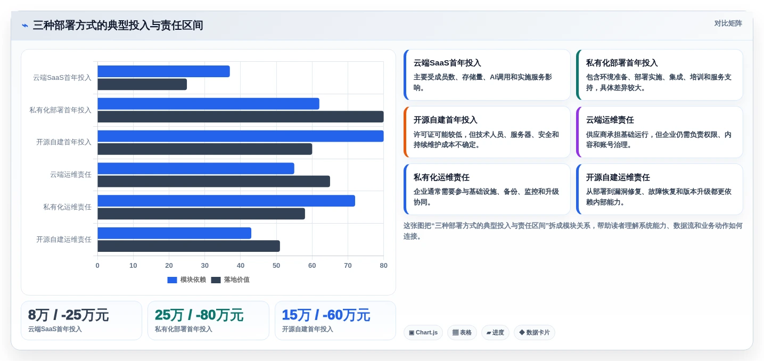This screenshot has width=764, height=361.
Task: Click the summary paragraph starting with 这张图把
Action: point(573,231)
